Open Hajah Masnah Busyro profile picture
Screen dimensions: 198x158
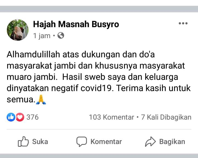[x=18, y=30]
